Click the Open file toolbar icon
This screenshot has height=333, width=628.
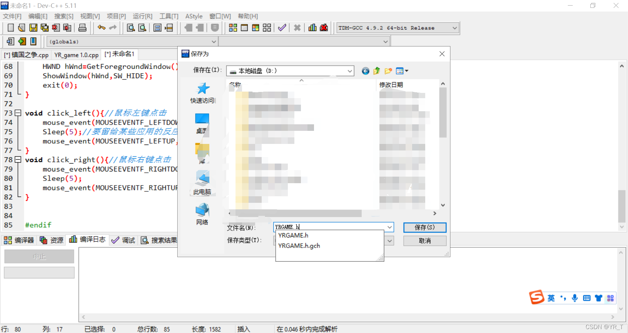point(22,28)
